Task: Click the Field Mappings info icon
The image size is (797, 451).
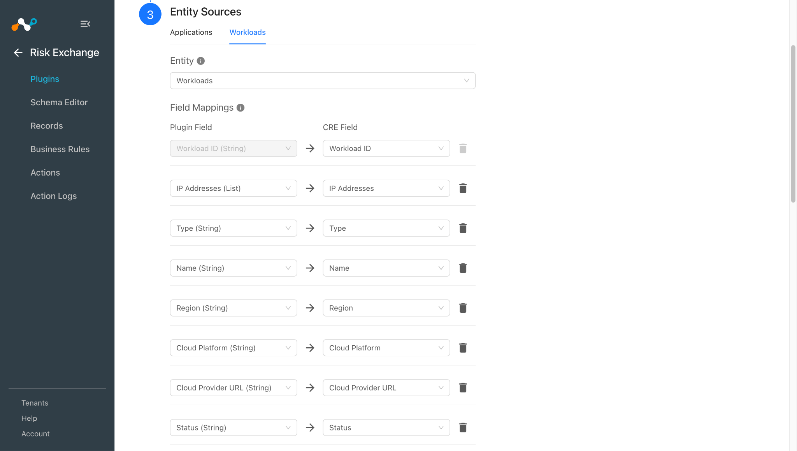Action: (241, 108)
